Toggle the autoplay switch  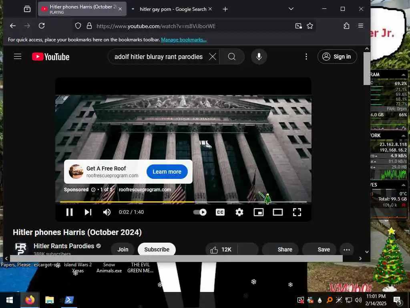coord(200,212)
